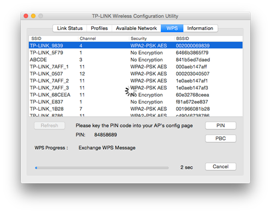Click BSSID 000203040507
Image resolution: width=271 pixels, height=213 pixels.
pos(192,74)
